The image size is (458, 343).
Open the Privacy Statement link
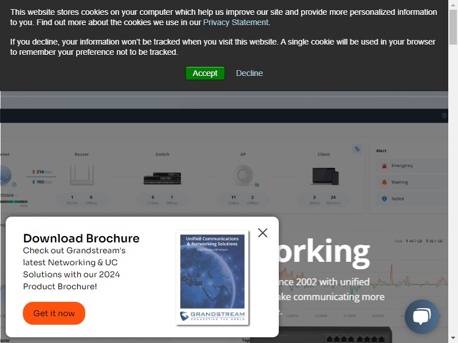pyautogui.click(x=236, y=22)
